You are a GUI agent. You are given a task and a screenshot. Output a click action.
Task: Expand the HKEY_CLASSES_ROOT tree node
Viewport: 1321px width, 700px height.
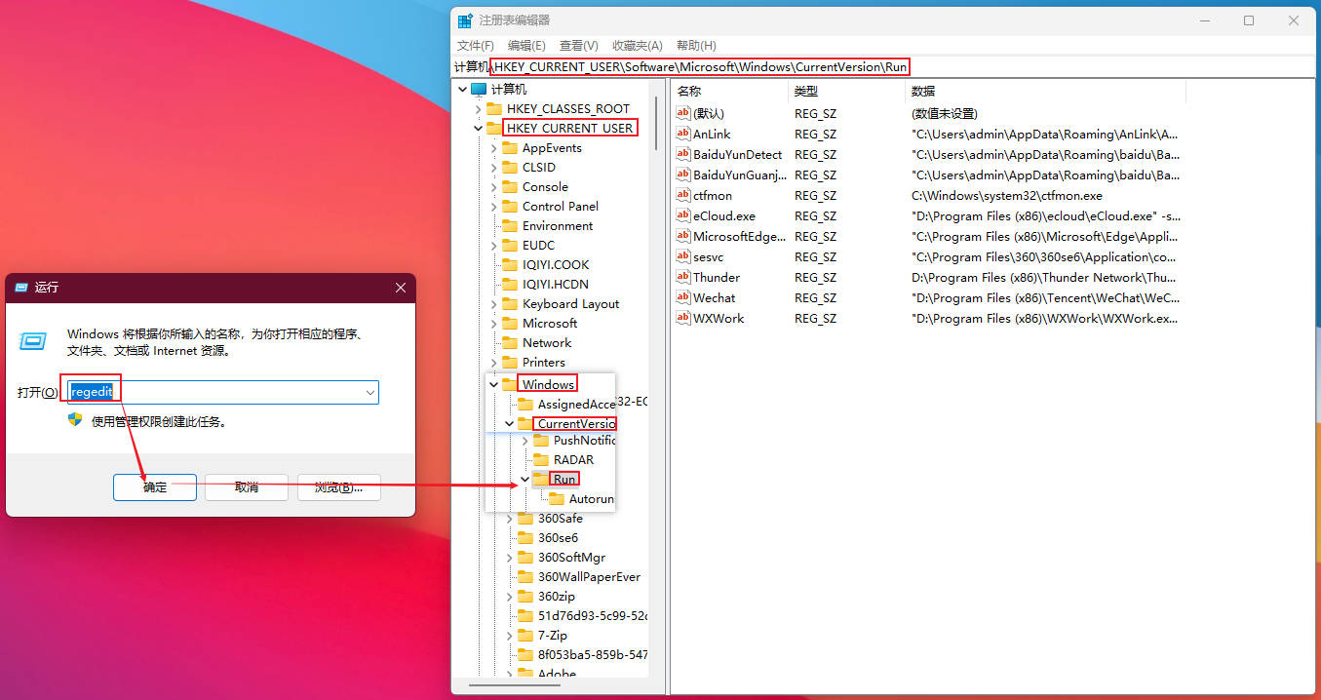[478, 109]
